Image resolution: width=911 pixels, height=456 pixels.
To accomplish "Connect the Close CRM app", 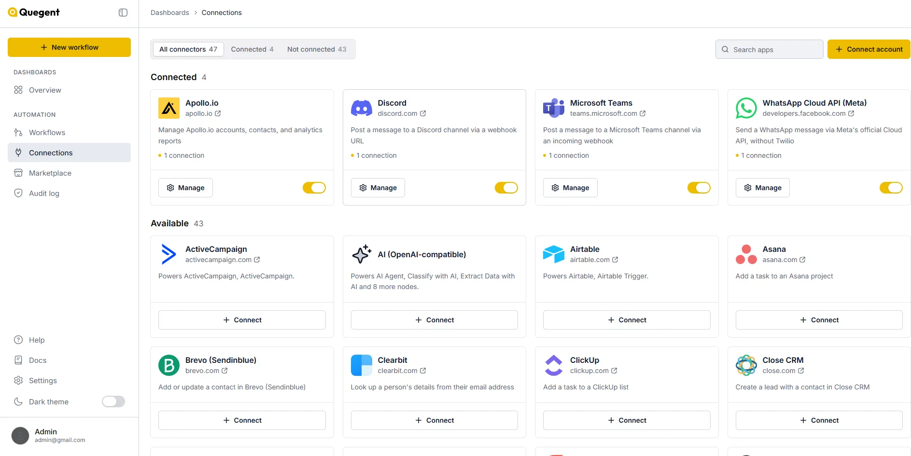I will coord(819,420).
